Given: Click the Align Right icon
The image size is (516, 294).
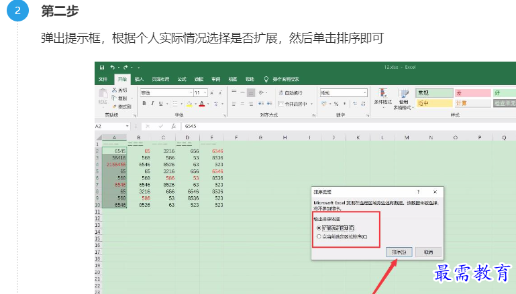Looking at the screenshot, I should 251,104.
